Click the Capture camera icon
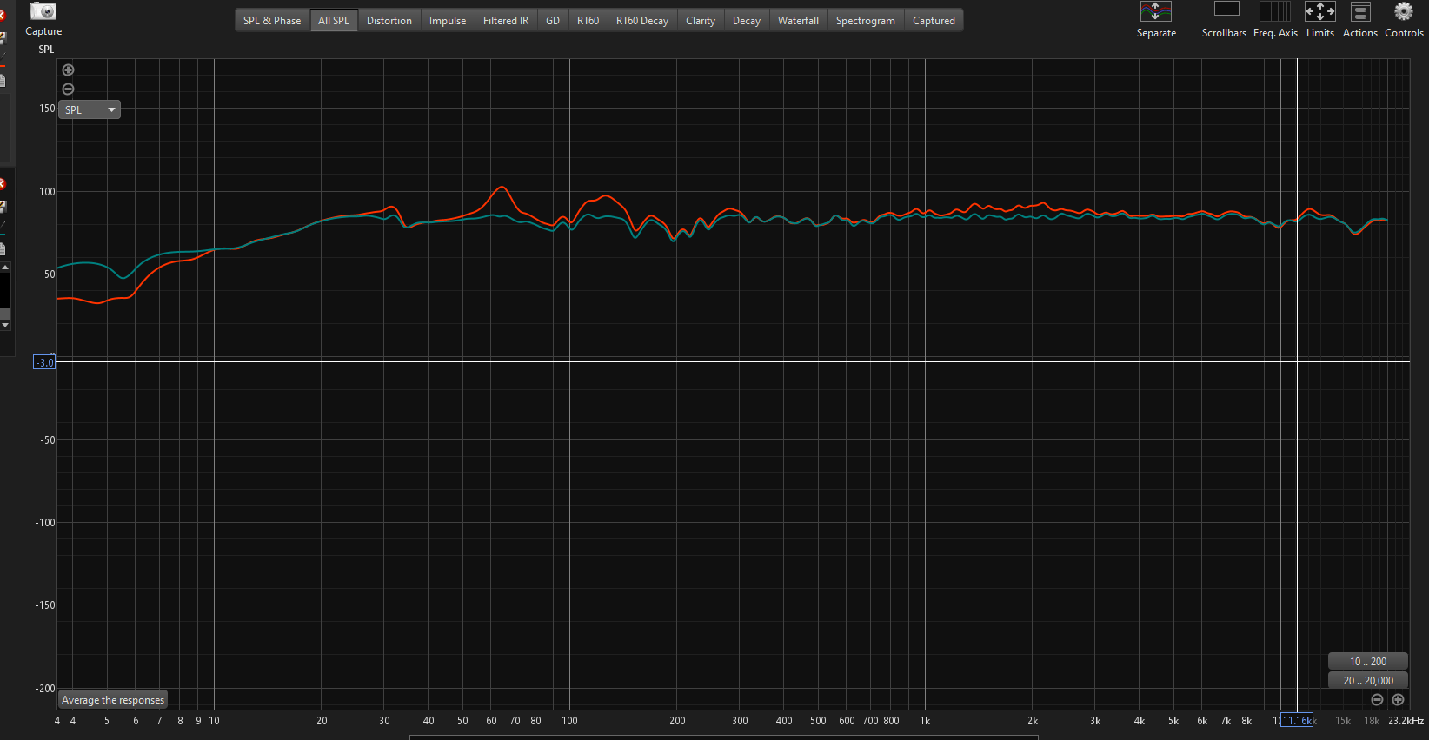Screen dimensions: 1429x740 coord(43,11)
